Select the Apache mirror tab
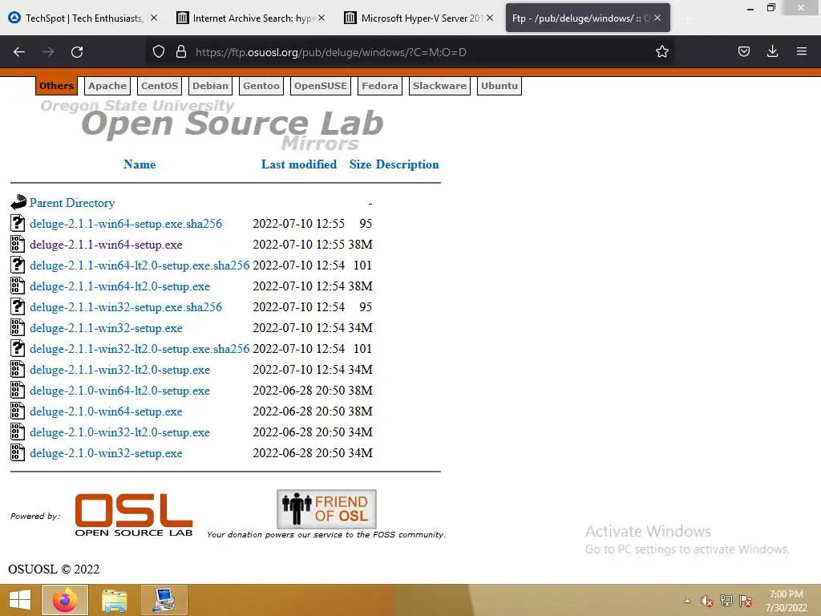 (x=107, y=86)
